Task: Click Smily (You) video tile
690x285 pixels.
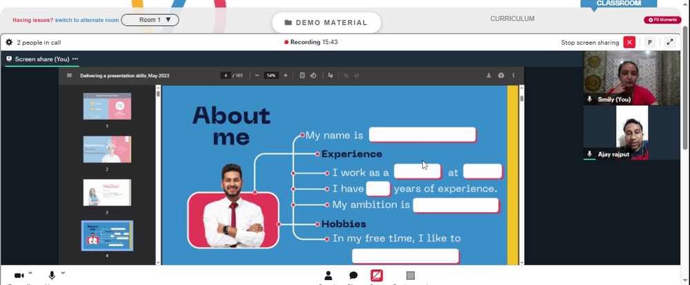Action: tap(631, 78)
